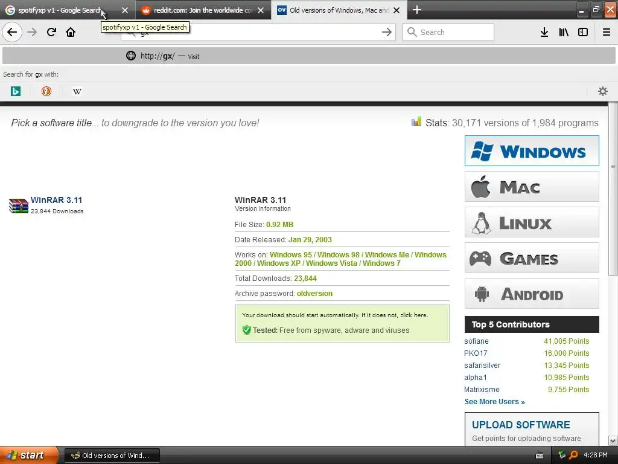Open contributor sofiane profile
Image resolution: width=618 pixels, height=464 pixels.
476,341
